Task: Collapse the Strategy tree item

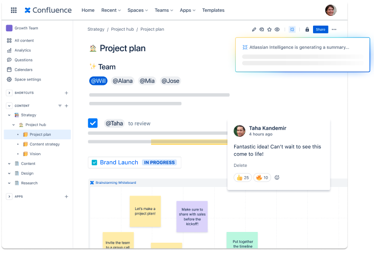Action: [9, 115]
